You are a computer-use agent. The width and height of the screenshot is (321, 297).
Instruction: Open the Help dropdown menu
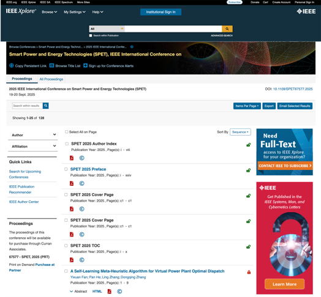pos(97,12)
